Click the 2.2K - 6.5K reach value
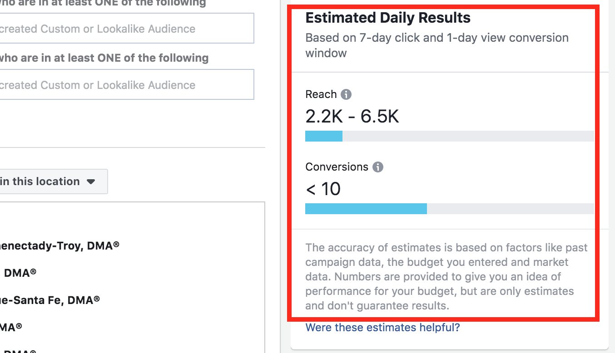Viewport: 615px width, 353px height. [x=352, y=117]
